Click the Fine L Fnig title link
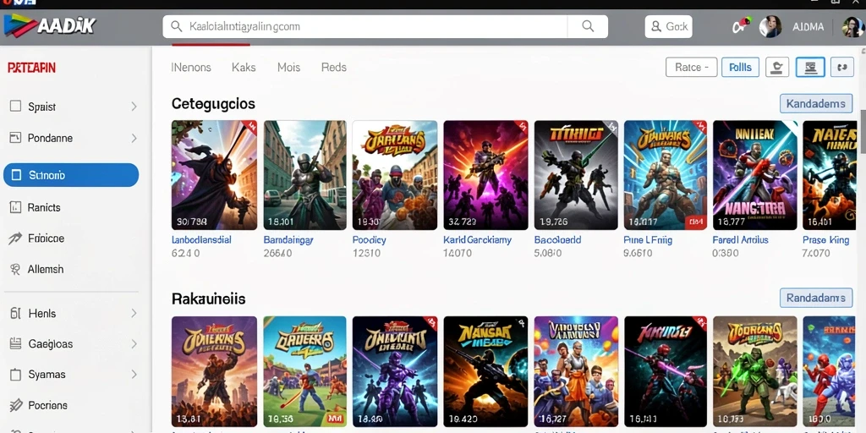Screen dimensions: 866x433 tap(648, 239)
